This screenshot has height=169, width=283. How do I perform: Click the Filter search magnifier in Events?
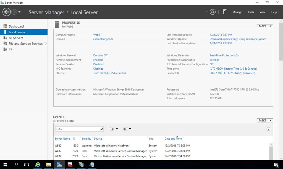[101, 129]
